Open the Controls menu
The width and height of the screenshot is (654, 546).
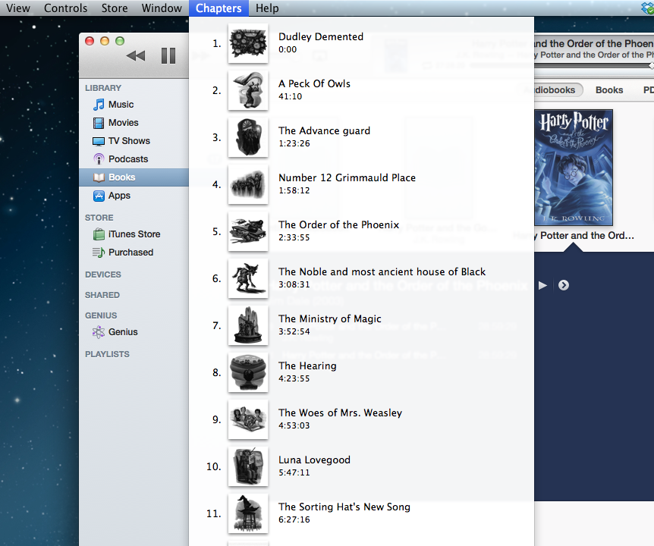click(x=65, y=8)
